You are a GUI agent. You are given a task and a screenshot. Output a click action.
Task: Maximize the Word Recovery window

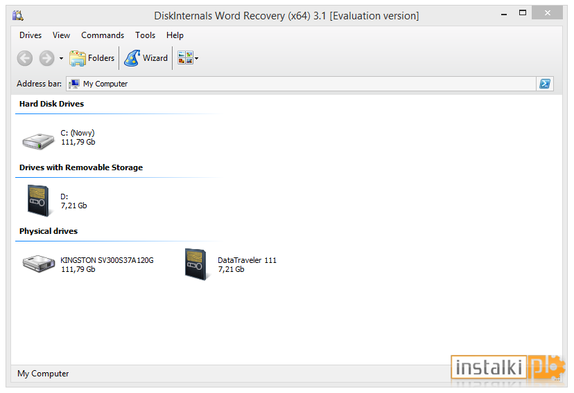click(x=523, y=12)
